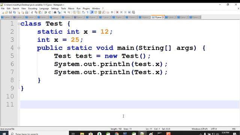Screen dimensions: 240x135
Task: Play back the recorded macro
Action: [x=125, y=12]
